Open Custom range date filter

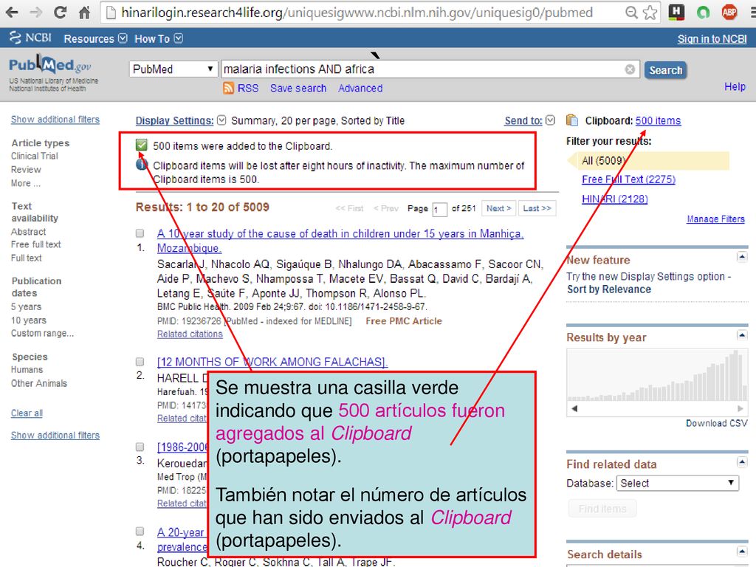[42, 333]
